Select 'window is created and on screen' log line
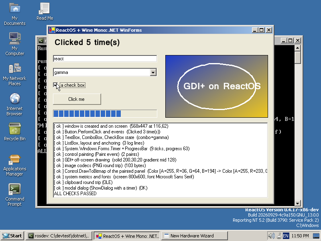 pos(160,126)
